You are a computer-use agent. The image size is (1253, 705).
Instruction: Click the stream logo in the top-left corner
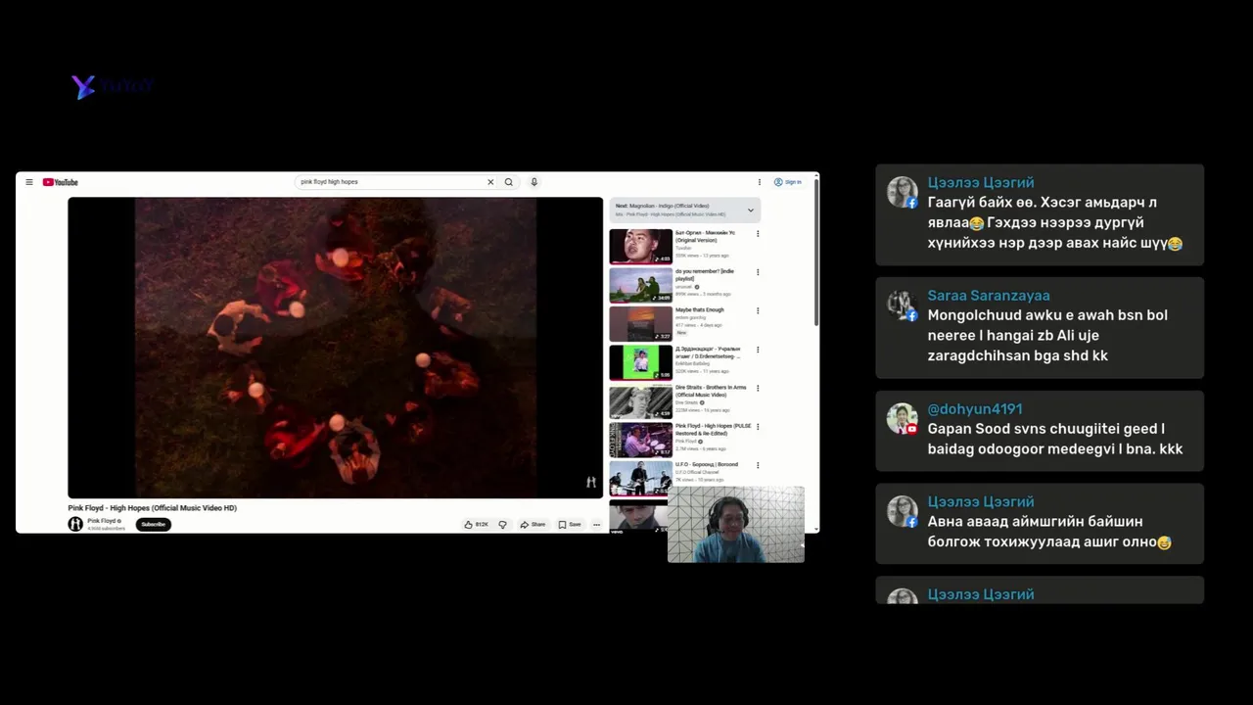coord(112,86)
